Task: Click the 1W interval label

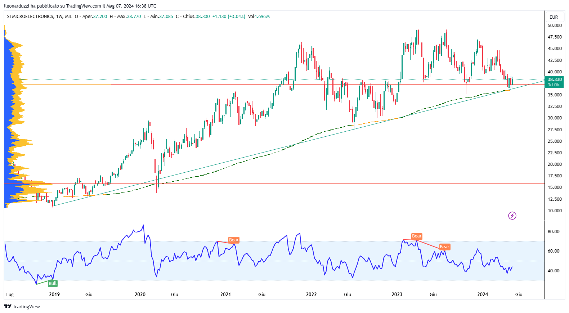Action: click(x=59, y=17)
